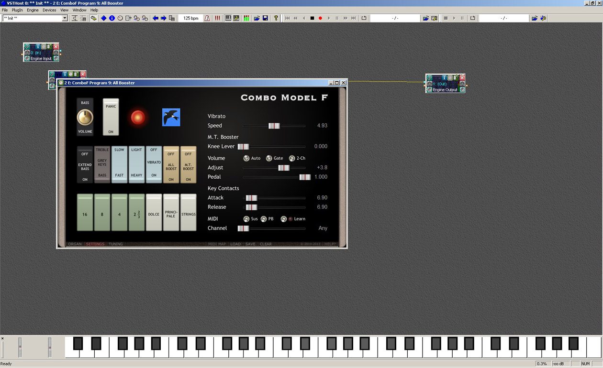
Task: Click the 125 bpm tempo field
Action: (190, 18)
